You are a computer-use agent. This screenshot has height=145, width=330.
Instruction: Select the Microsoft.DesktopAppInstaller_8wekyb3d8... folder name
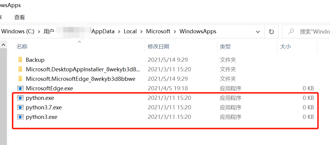pyautogui.click(x=83, y=69)
